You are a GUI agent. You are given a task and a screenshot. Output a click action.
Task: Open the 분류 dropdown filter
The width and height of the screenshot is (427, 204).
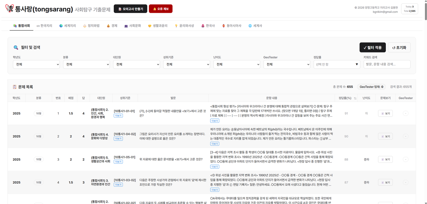pos(86,64)
